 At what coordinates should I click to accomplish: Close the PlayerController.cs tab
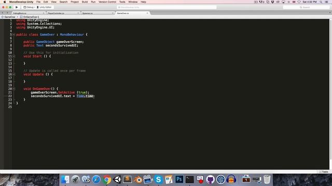78,13
